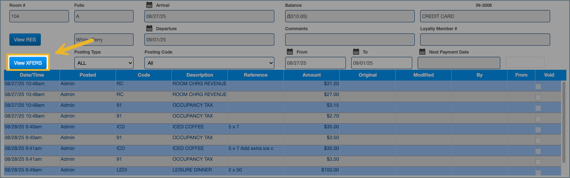This screenshot has width=570, height=178.
Task: Select the Loyalty Member # field
Action: point(484,40)
